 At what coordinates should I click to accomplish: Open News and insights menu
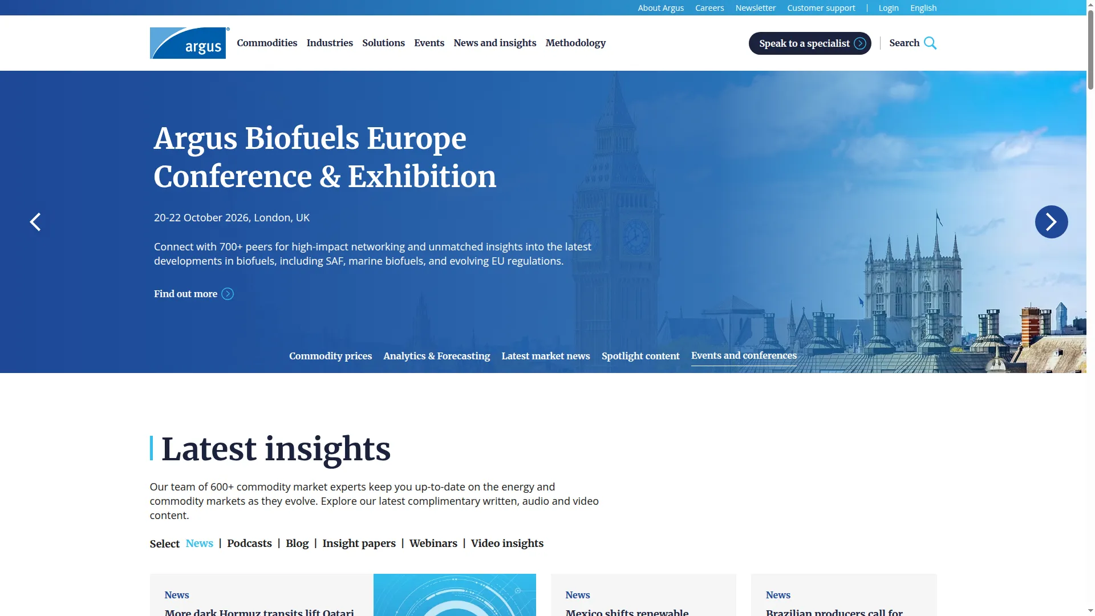[x=495, y=43]
